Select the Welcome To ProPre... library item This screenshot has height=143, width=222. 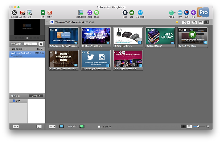27,54
